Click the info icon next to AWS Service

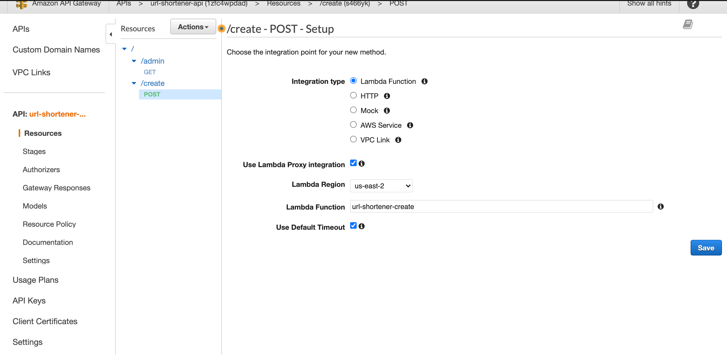[x=410, y=125]
